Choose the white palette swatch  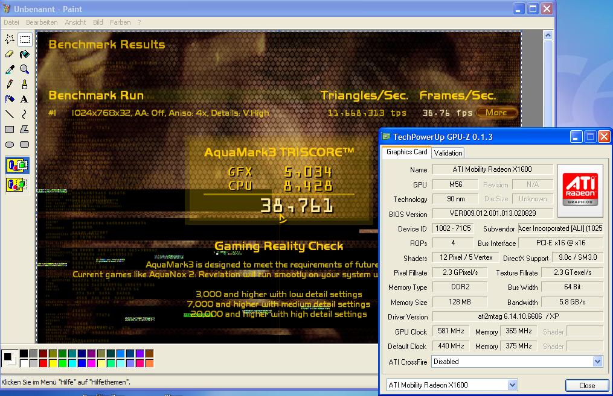click(x=24, y=363)
